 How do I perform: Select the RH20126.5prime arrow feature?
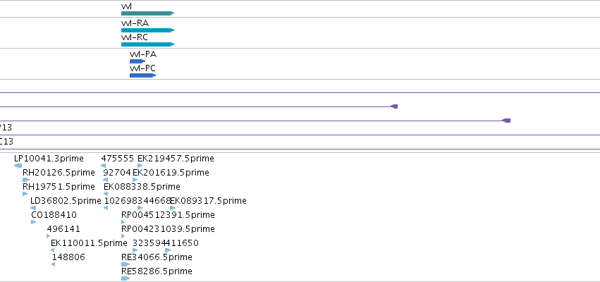pos(26,180)
